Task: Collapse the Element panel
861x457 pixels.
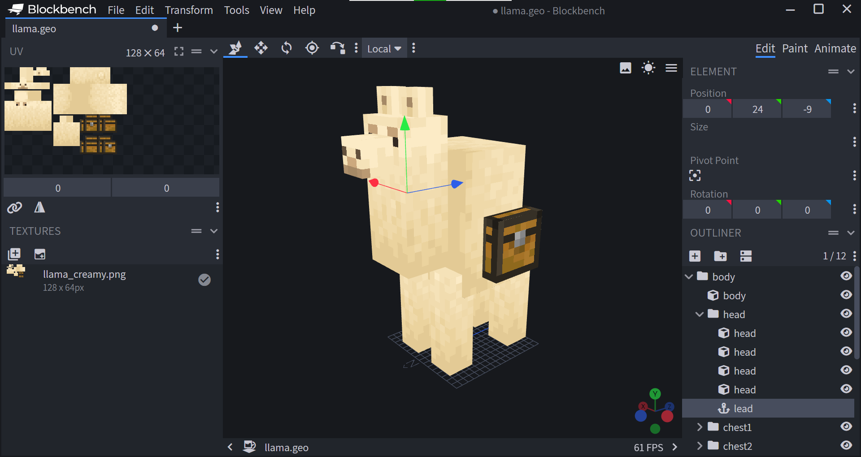Action: [851, 72]
